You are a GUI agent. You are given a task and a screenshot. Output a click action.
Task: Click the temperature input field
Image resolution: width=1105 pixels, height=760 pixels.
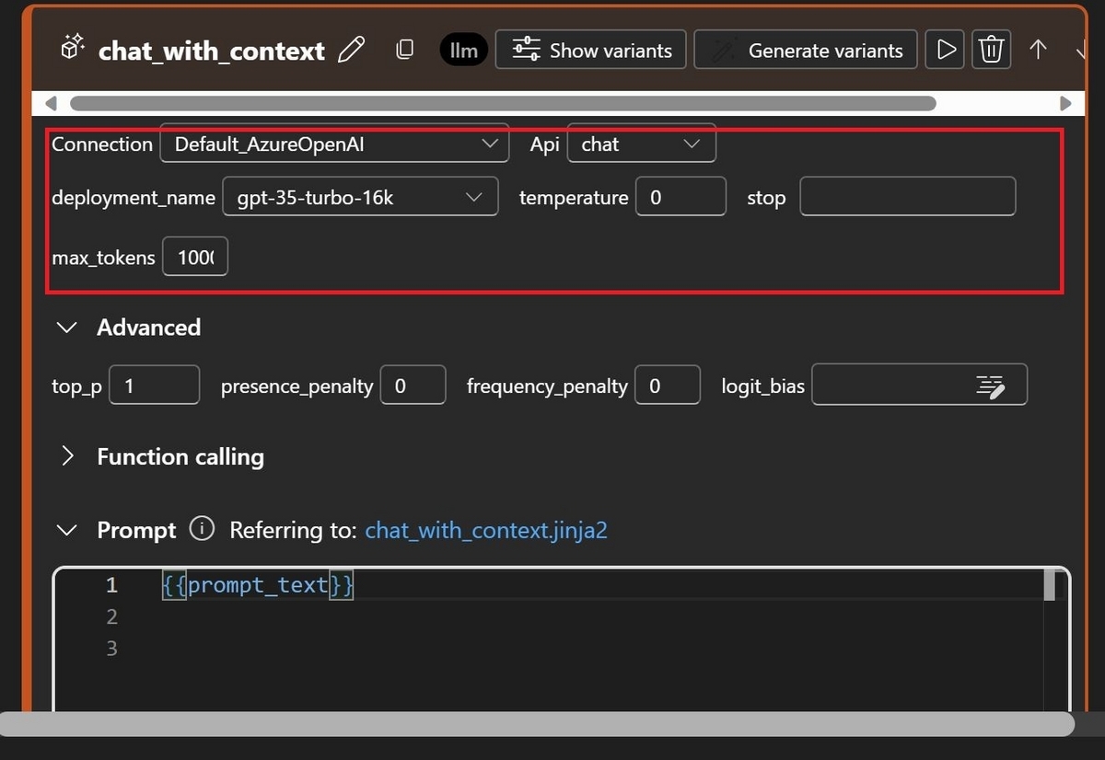[680, 197]
